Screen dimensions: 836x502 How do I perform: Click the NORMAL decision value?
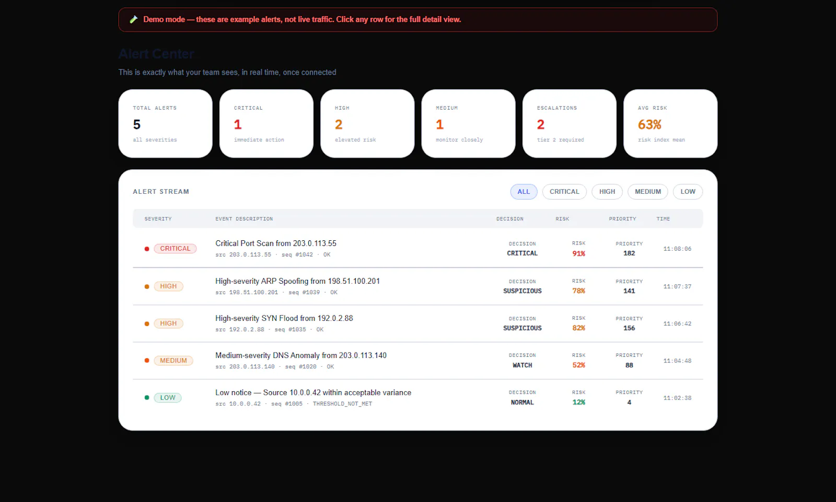tap(522, 402)
